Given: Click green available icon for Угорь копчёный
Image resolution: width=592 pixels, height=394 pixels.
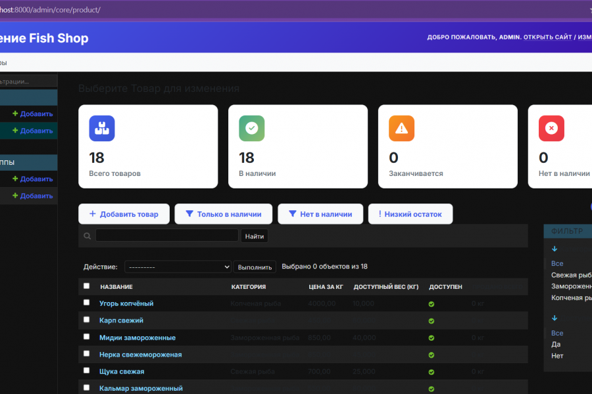Looking at the screenshot, I should coord(431,304).
